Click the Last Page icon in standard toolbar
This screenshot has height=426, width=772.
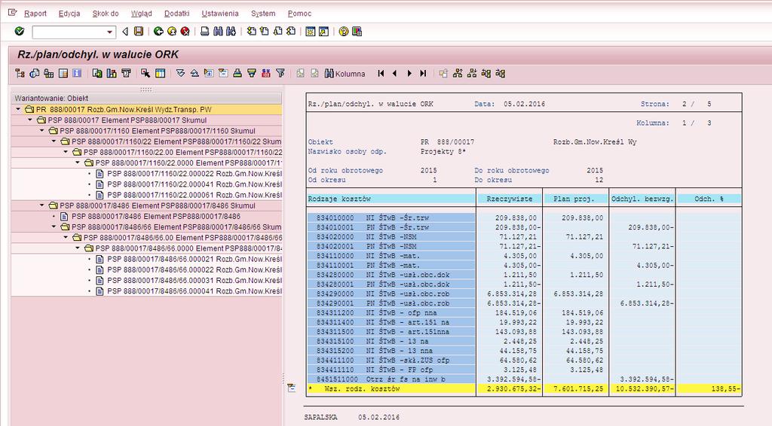point(291,32)
